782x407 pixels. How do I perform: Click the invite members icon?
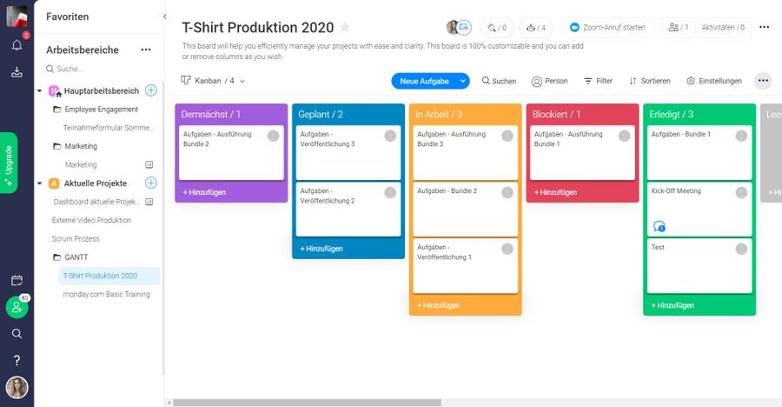(x=17, y=307)
